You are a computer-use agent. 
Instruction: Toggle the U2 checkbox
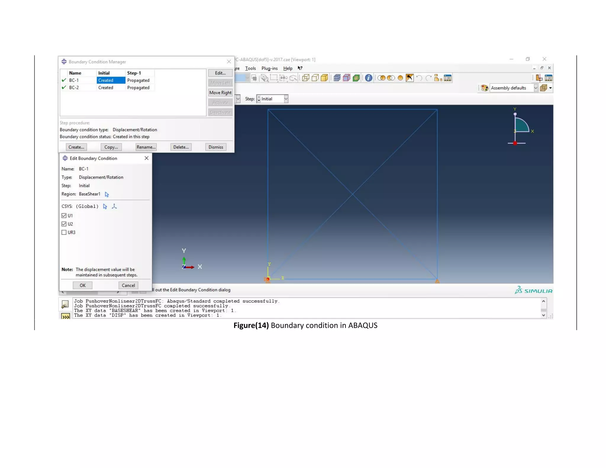[64, 224]
